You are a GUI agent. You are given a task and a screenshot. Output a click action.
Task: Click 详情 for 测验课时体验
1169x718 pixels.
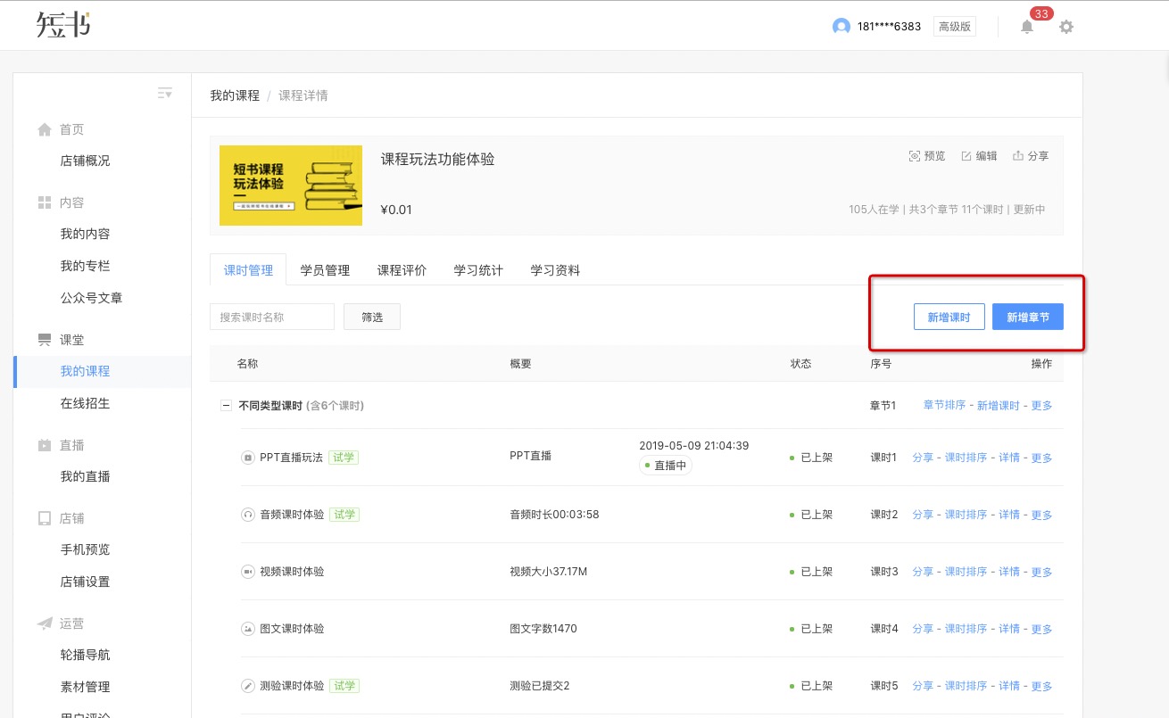pos(1009,686)
